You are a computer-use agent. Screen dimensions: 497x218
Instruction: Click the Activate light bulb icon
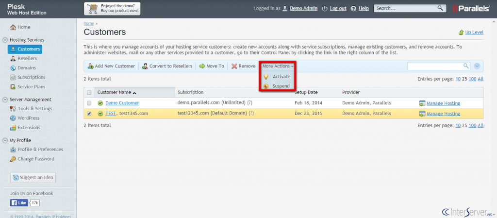pyautogui.click(x=266, y=77)
